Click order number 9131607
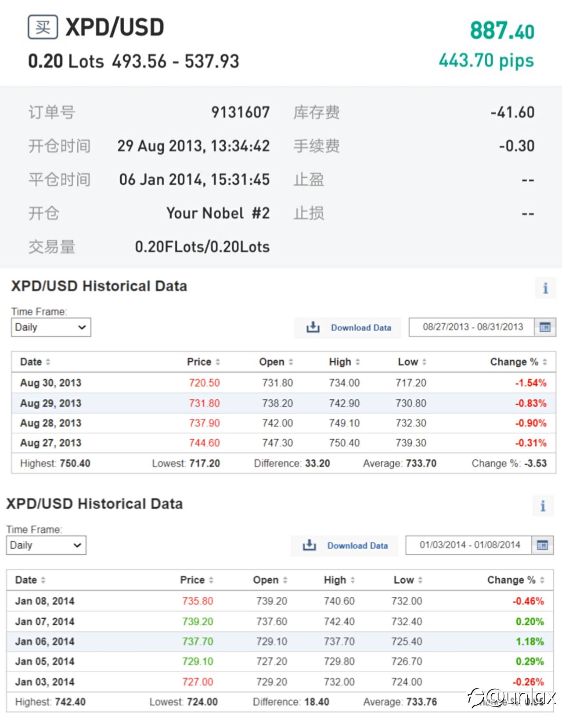The image size is (562, 724). pos(241,112)
